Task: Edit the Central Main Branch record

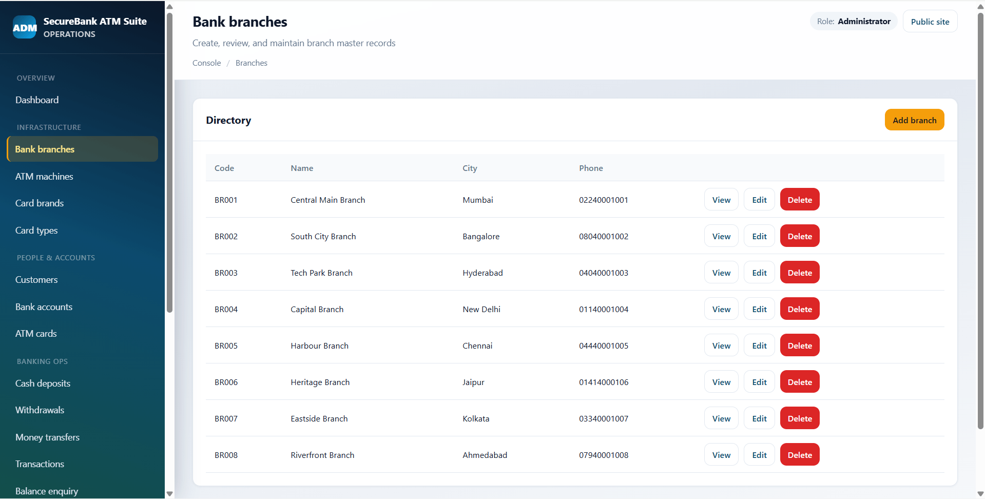Action: pyautogui.click(x=759, y=200)
